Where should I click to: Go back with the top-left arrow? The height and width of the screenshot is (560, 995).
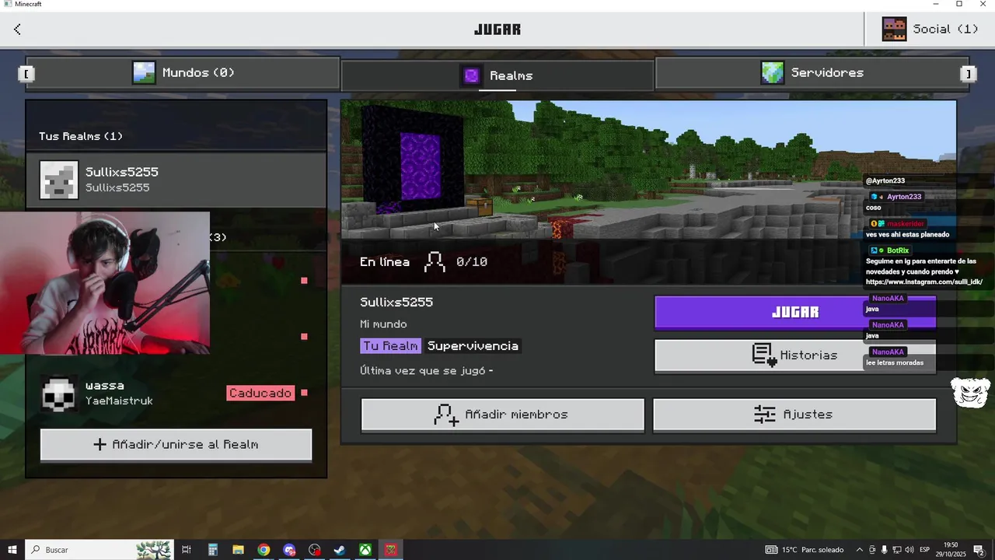(x=17, y=29)
